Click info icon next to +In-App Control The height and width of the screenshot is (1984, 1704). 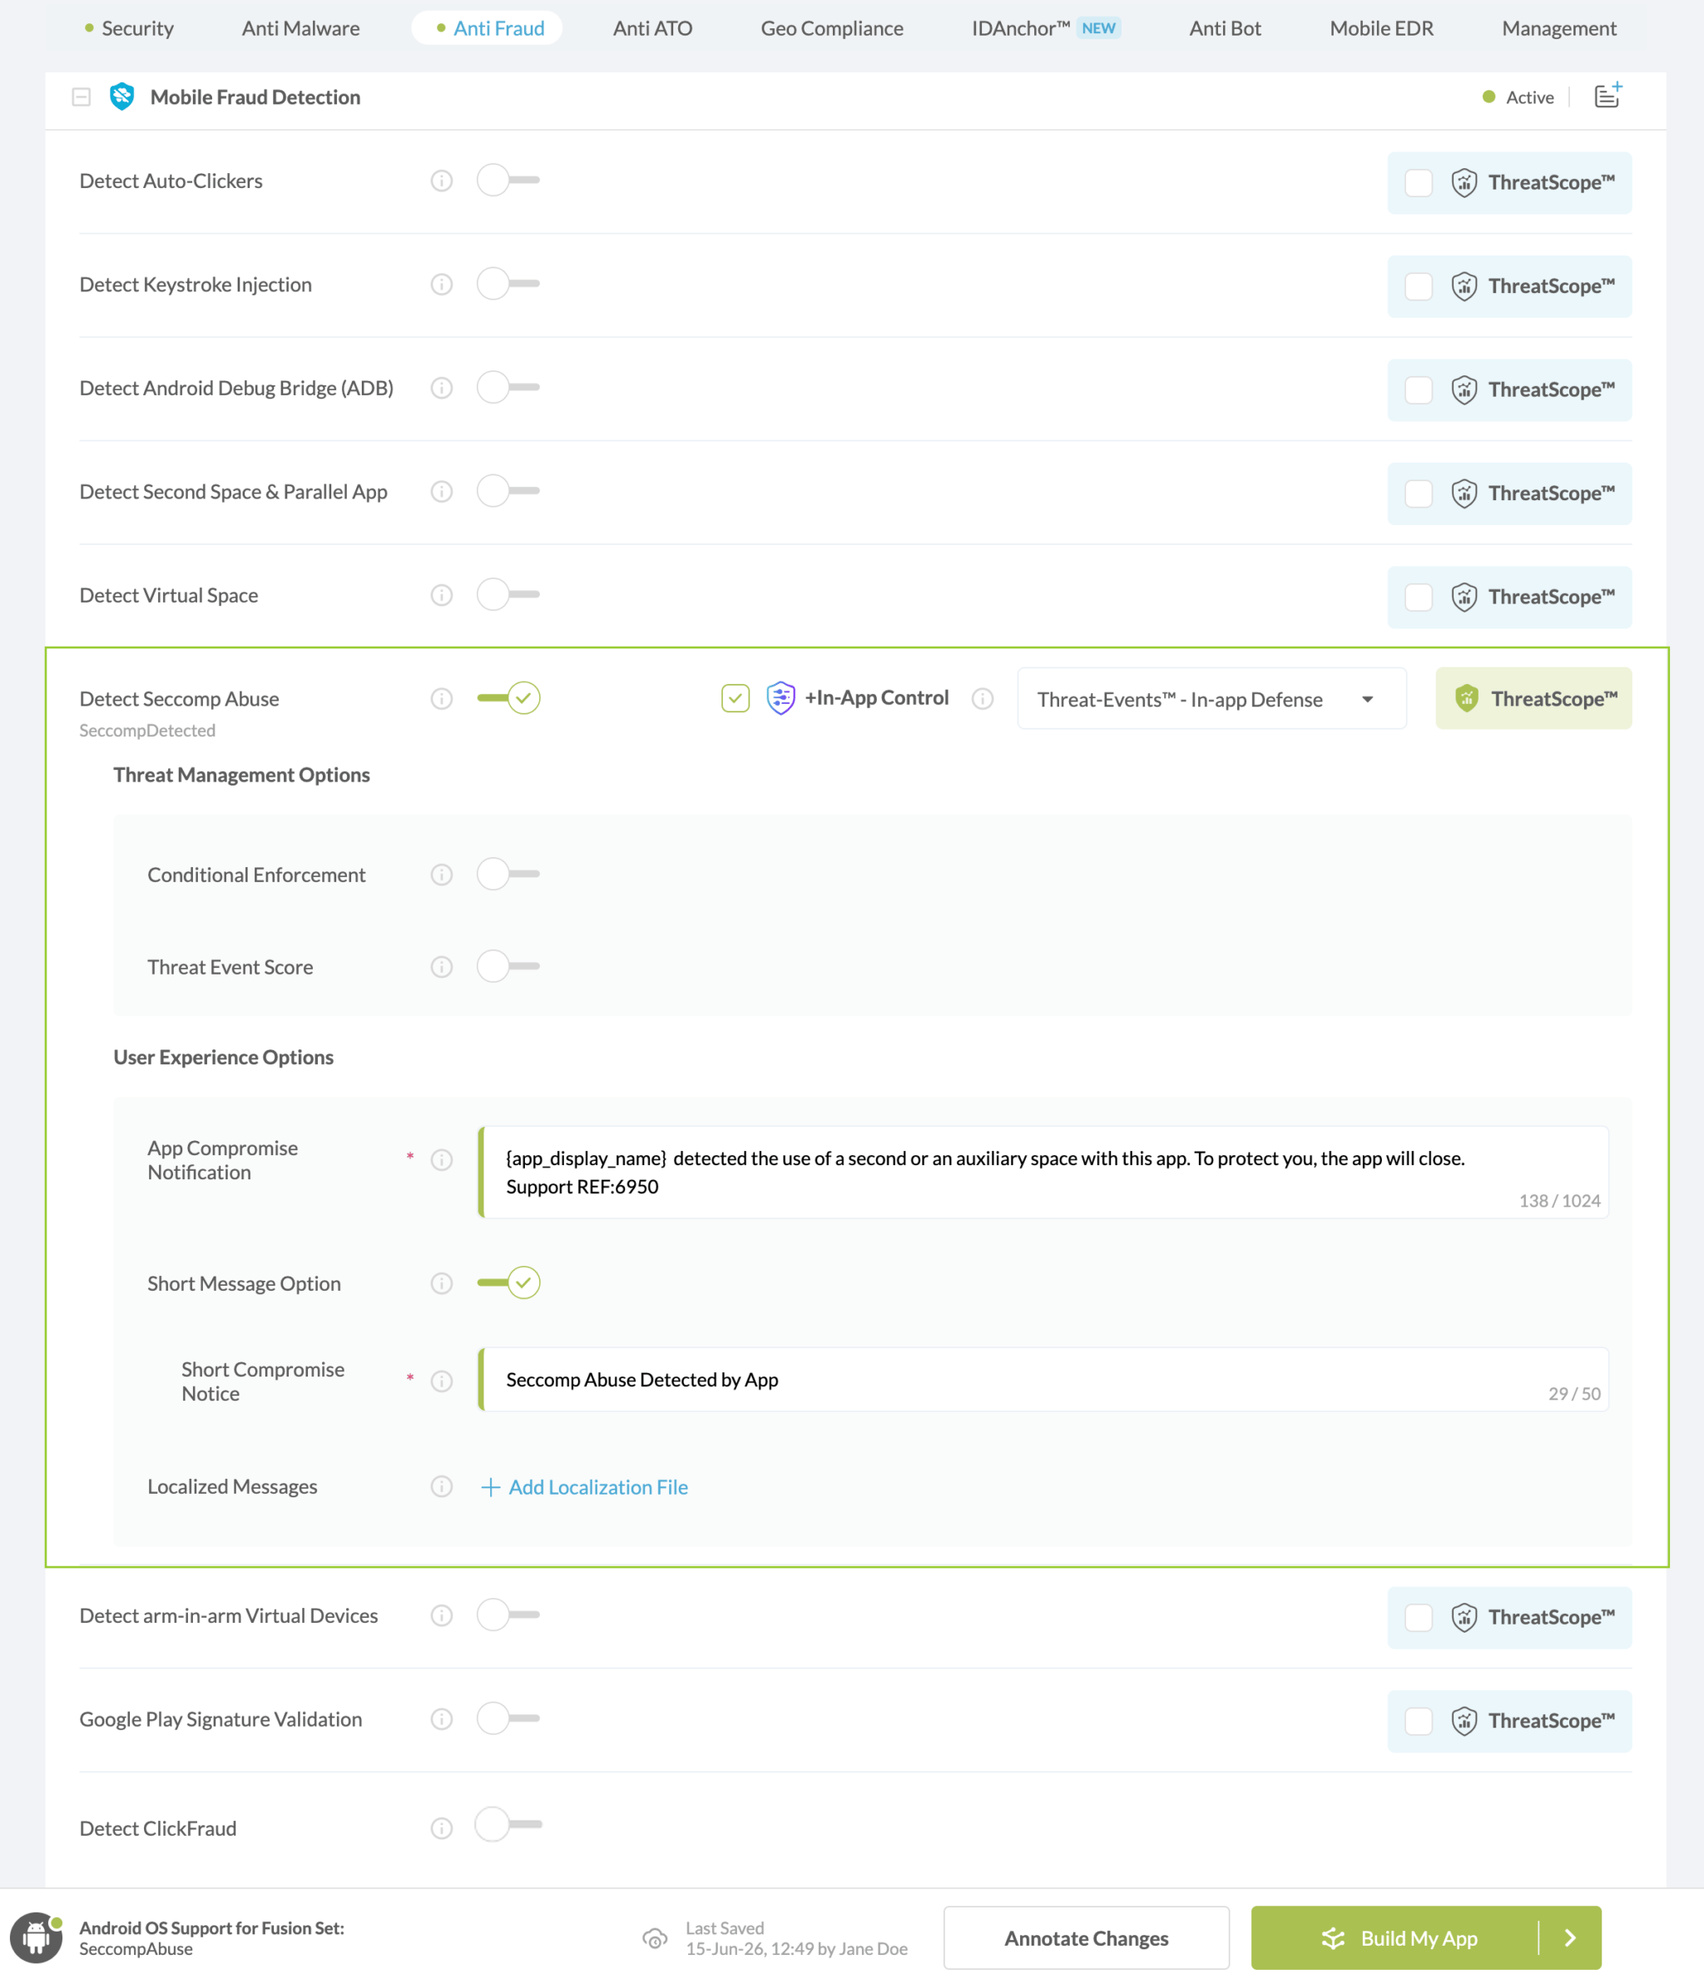point(982,698)
